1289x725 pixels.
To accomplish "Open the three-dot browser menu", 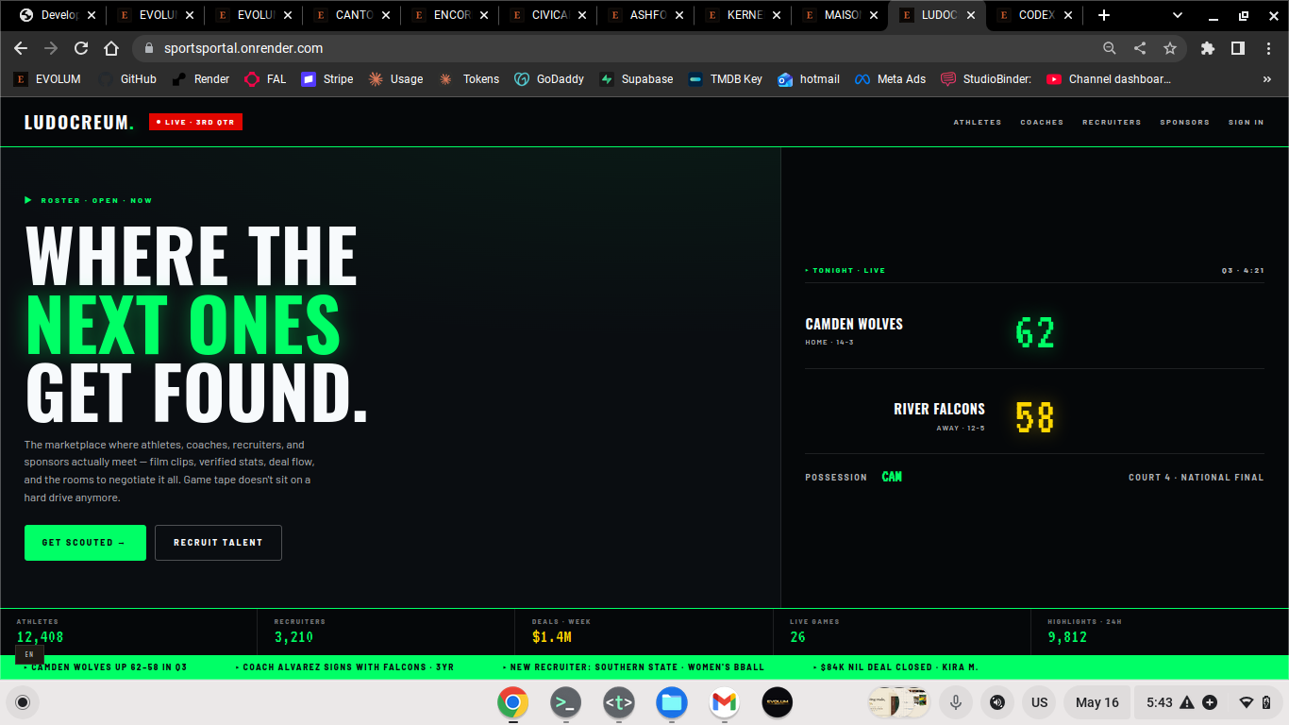I will click(x=1266, y=48).
